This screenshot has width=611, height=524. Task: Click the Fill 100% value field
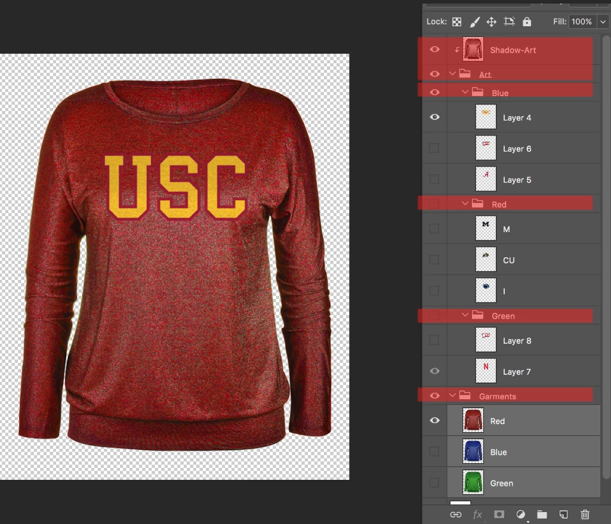pyautogui.click(x=582, y=22)
